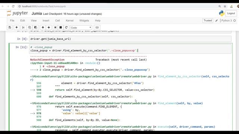Insert cell below with plus icon
This screenshot has width=239, height=134.
coord(16,28)
